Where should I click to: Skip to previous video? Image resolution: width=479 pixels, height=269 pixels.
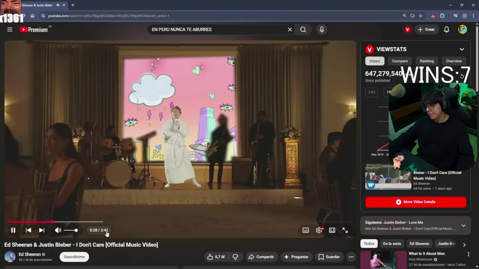click(28, 230)
